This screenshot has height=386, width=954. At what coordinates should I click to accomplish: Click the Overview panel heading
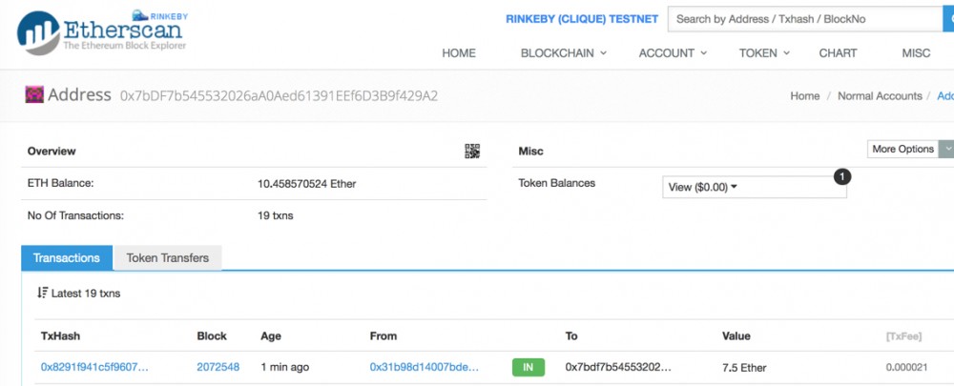52,152
